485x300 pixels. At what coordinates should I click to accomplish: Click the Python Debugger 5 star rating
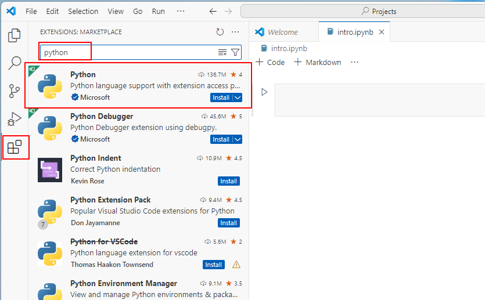236,117
